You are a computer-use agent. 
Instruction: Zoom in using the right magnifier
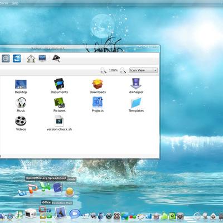click(123, 70)
